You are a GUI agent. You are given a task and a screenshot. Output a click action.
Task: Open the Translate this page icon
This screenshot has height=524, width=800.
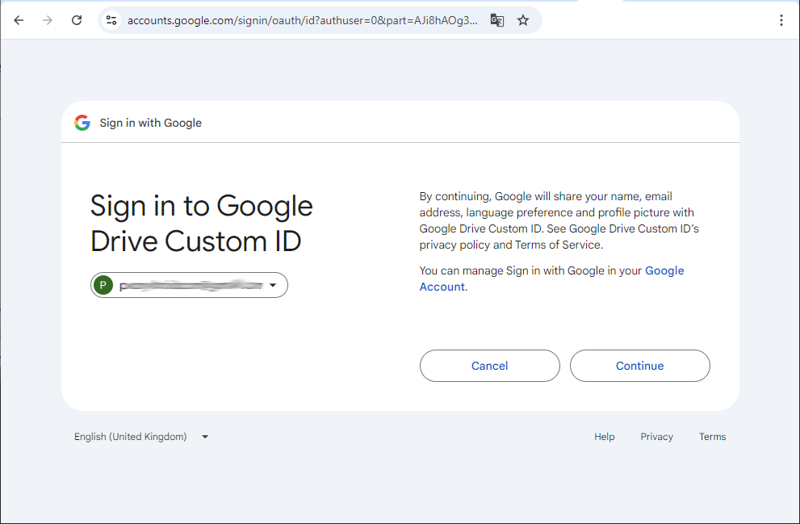[x=497, y=20]
